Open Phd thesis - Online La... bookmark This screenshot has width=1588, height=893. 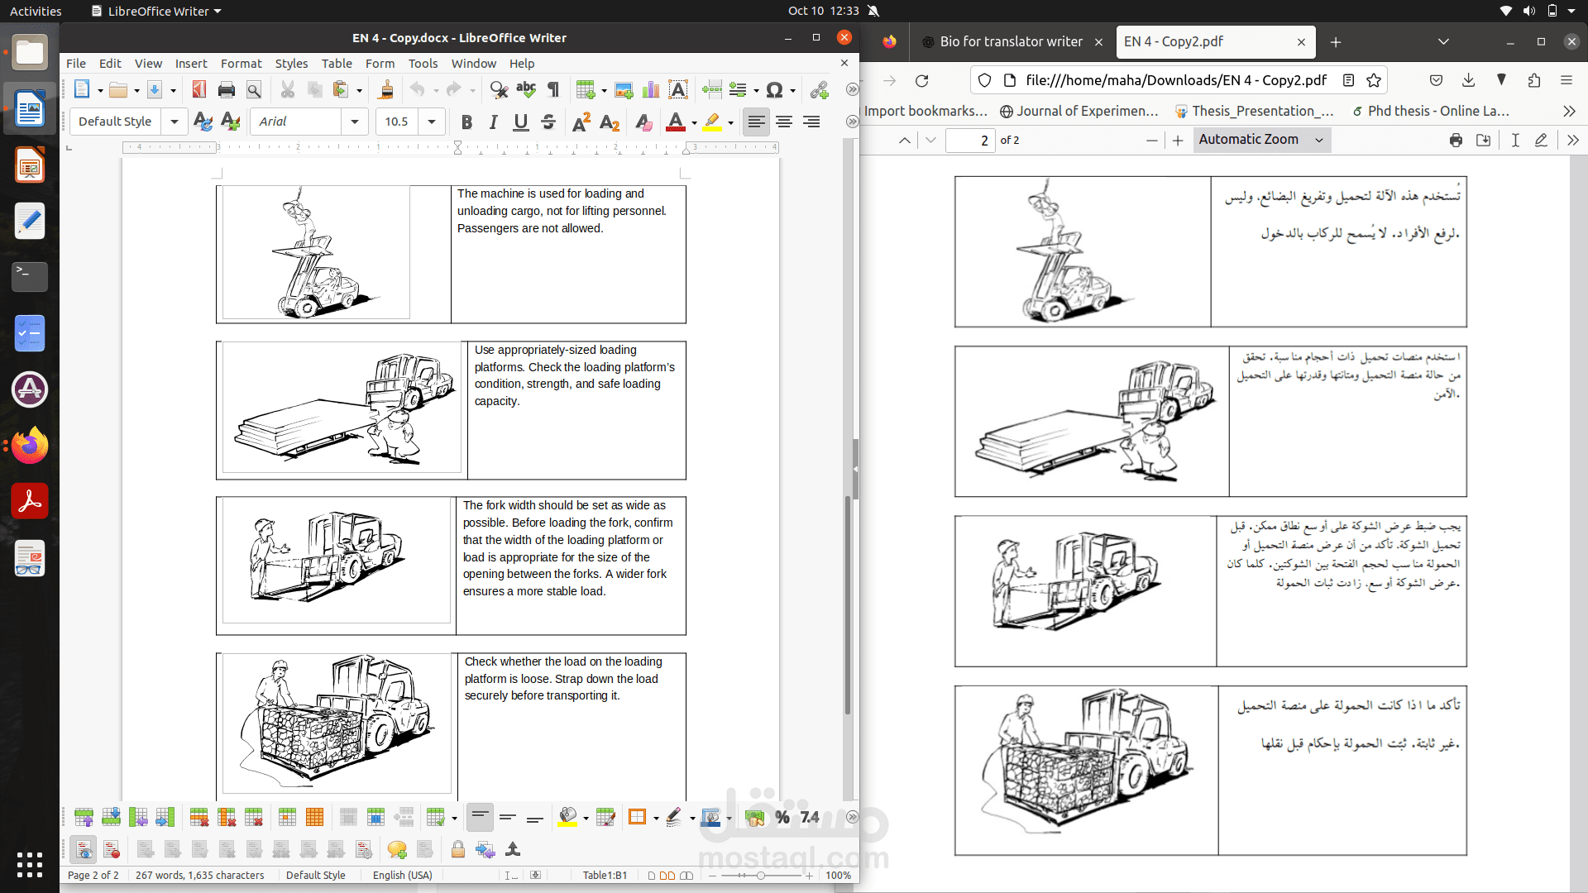click(1430, 111)
